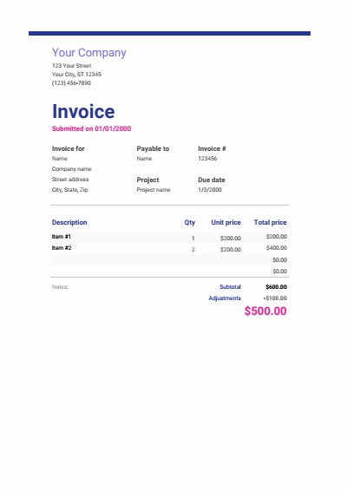347x491 pixels.
Task: Click the "Your Company" title text
Action: (x=89, y=53)
